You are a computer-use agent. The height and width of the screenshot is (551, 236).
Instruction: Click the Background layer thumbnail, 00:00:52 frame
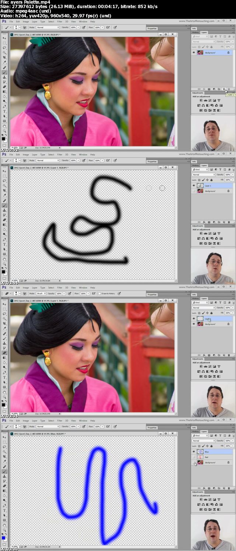pos(200,52)
